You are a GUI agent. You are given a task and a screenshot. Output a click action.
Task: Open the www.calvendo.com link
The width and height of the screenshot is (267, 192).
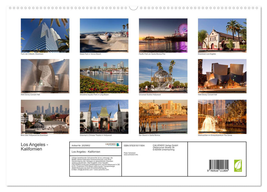pos(101,170)
